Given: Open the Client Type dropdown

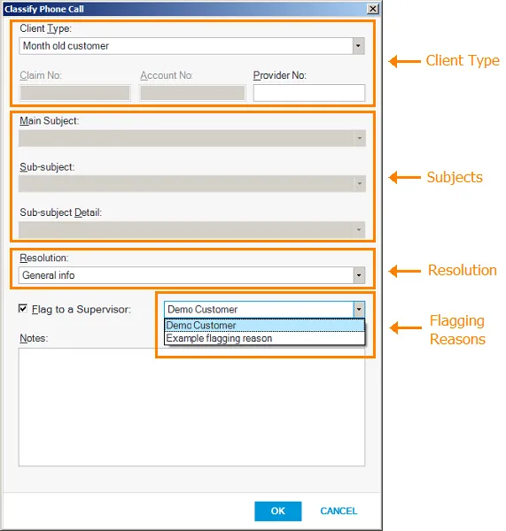Looking at the screenshot, I should point(358,46).
